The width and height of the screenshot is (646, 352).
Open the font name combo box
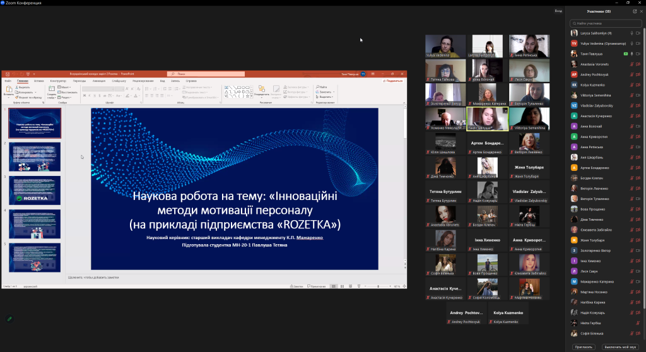click(98, 89)
